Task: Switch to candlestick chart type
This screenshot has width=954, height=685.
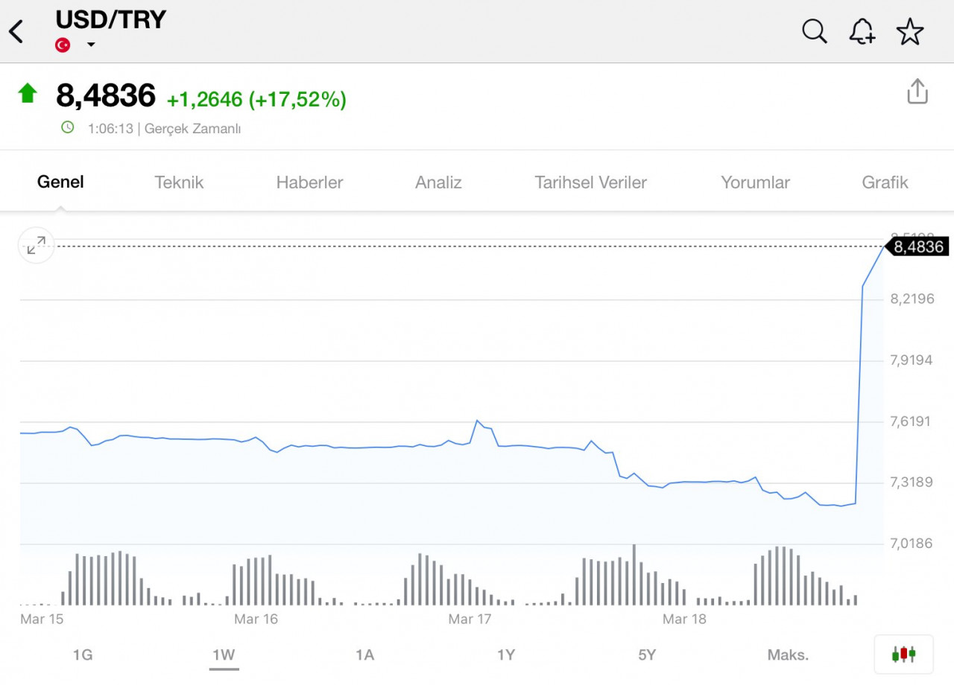Action: pos(903,654)
